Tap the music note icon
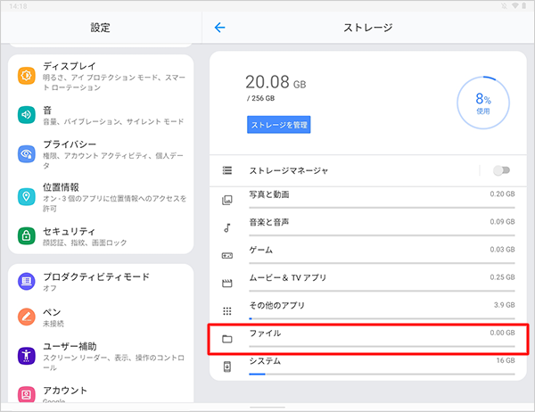Viewport: 535px width, 412px height. point(227,227)
